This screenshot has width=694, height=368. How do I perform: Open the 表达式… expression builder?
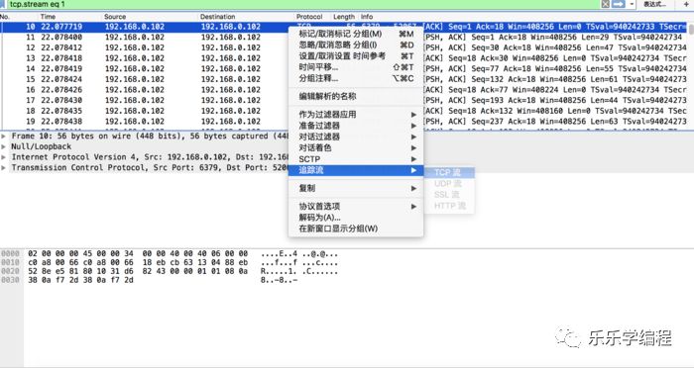pos(654,4)
